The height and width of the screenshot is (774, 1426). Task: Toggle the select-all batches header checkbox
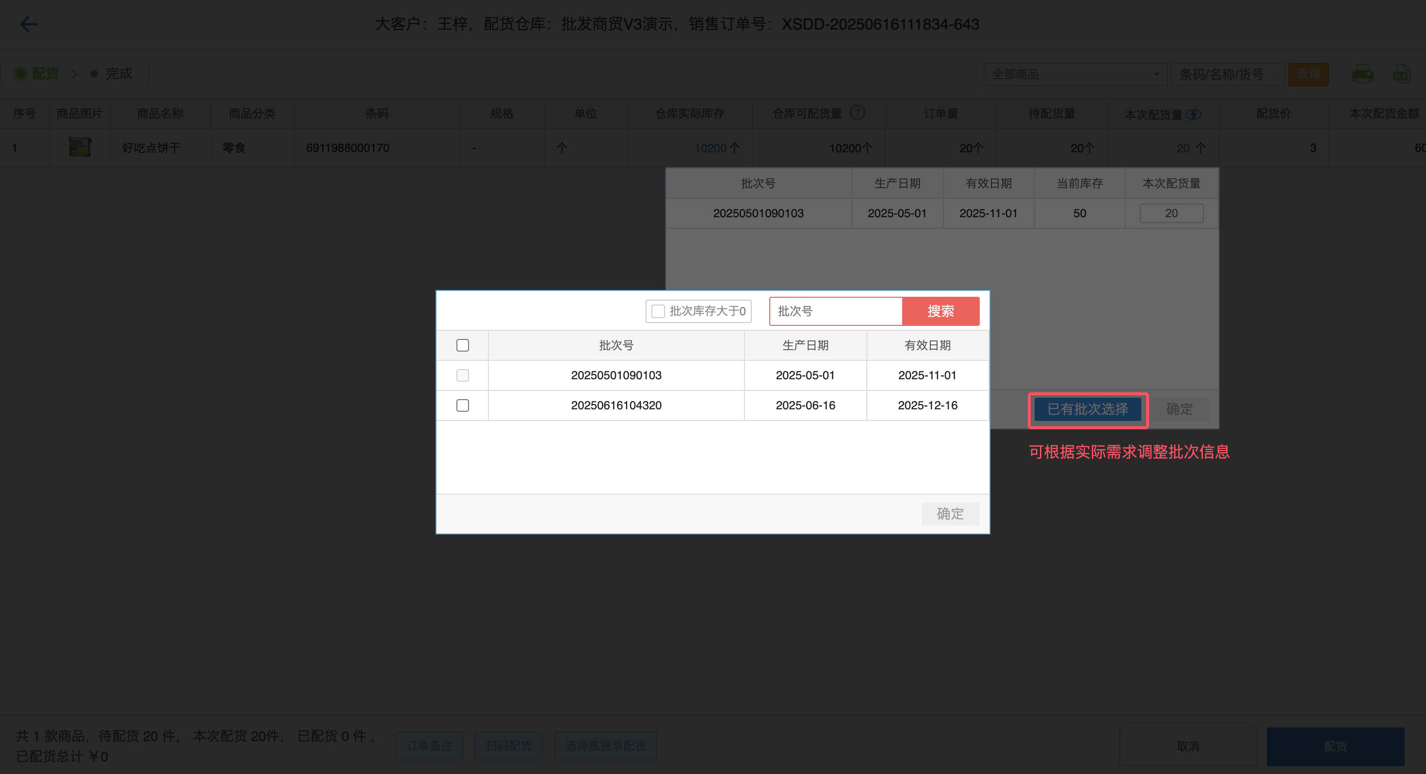463,345
